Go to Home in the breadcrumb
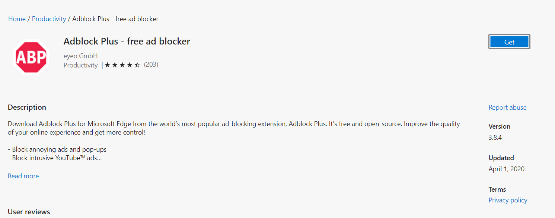 coord(17,19)
